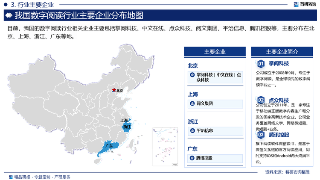The height and width of the screenshot is (180, 320).
Task: Click the 腾讯控股 profile title
Action: [x=279, y=135]
